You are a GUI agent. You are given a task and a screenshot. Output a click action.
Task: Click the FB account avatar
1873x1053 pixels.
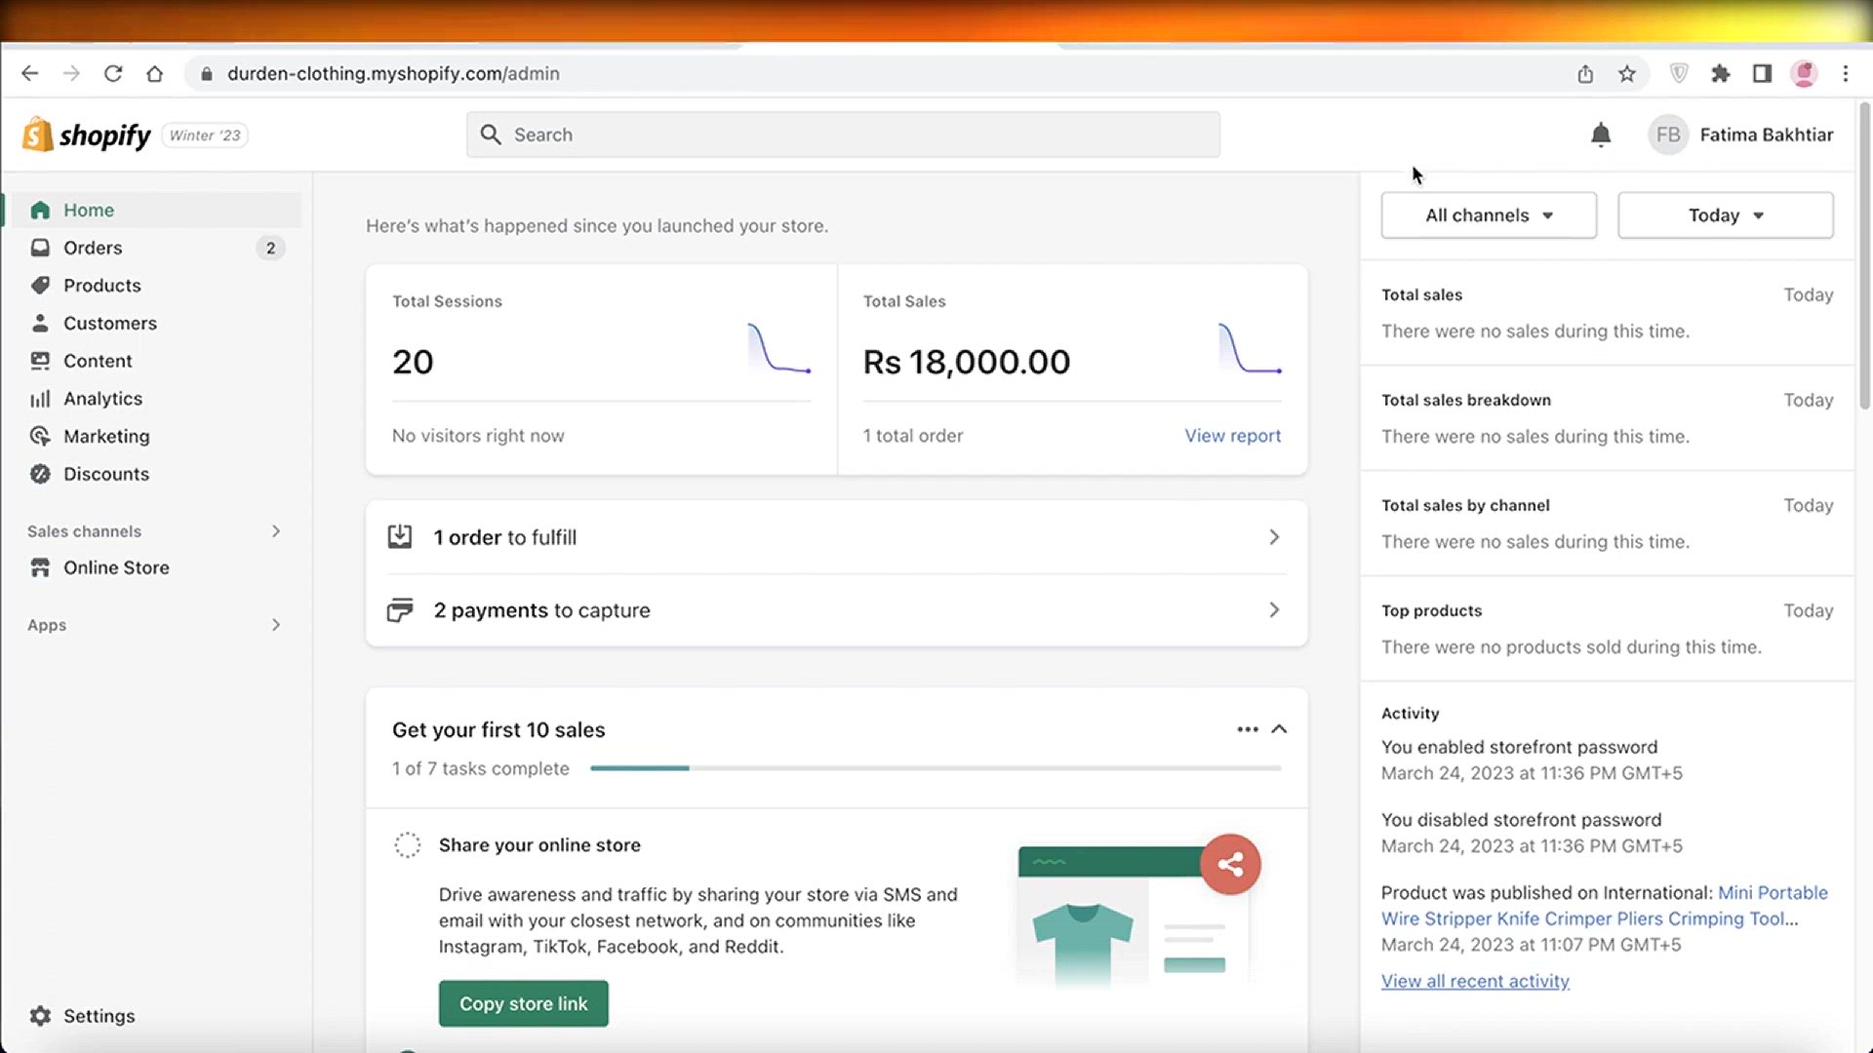1667,135
